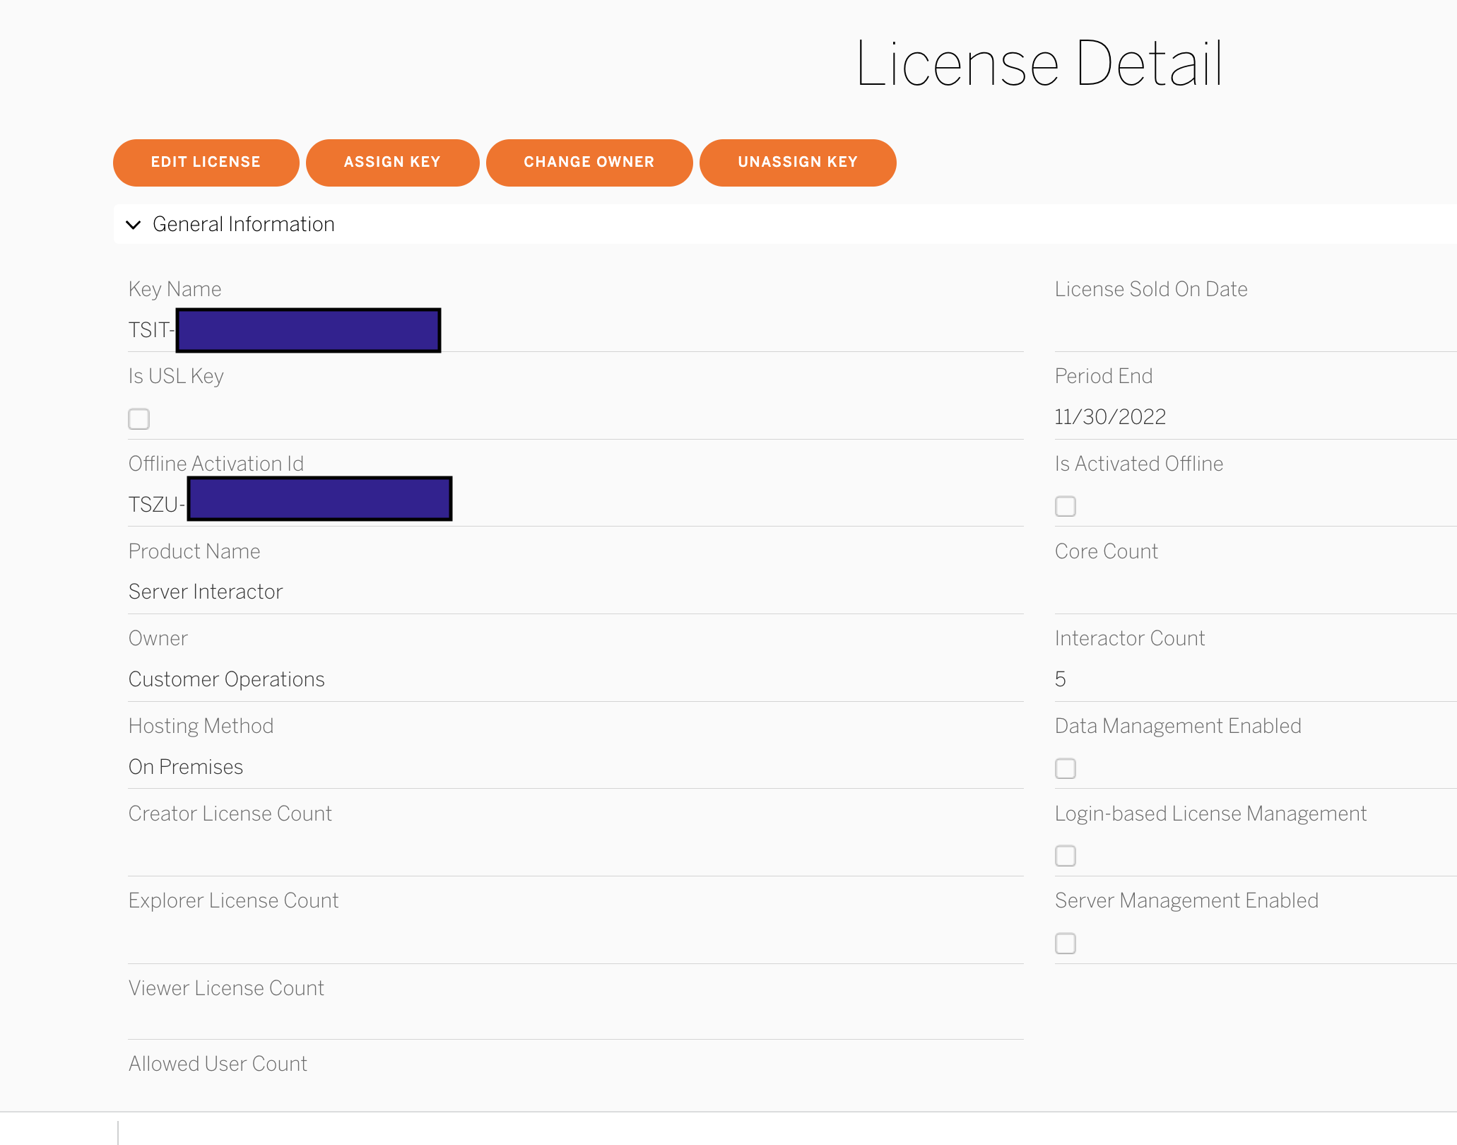Screen dimensions: 1457x1145
Task: Select the Server Interactor product name value
Action: tap(206, 592)
